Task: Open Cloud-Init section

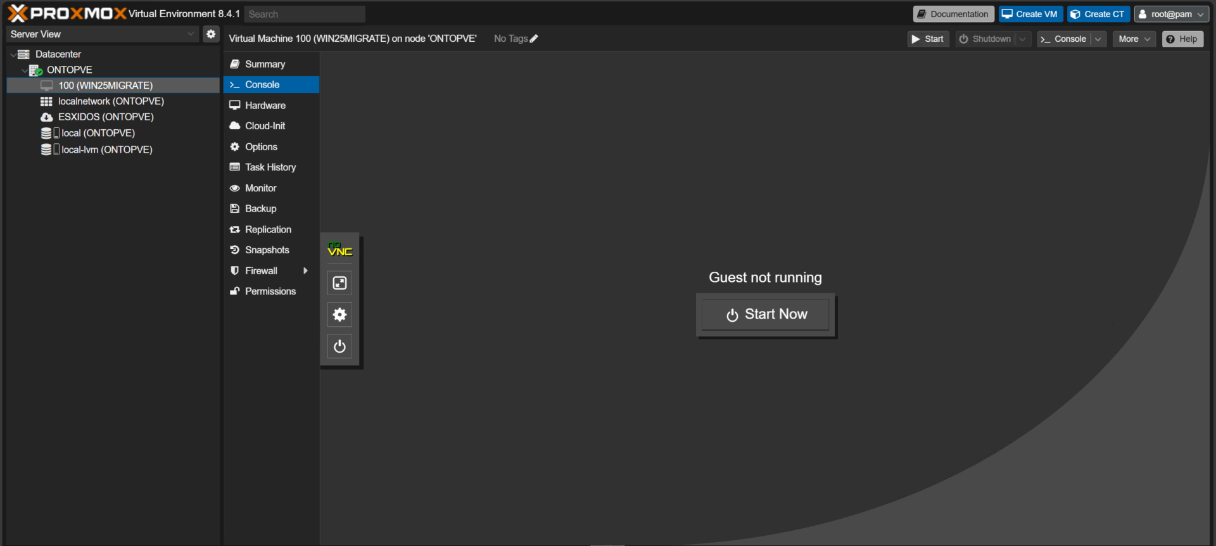Action: point(271,126)
